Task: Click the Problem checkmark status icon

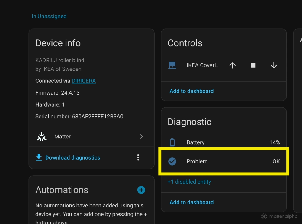Action: point(172,161)
